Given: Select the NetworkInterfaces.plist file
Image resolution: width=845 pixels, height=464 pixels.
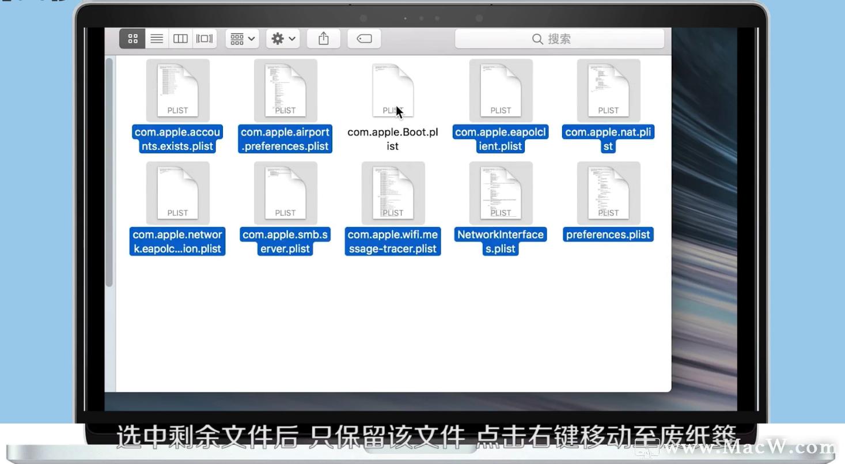Looking at the screenshot, I should pos(500,193).
